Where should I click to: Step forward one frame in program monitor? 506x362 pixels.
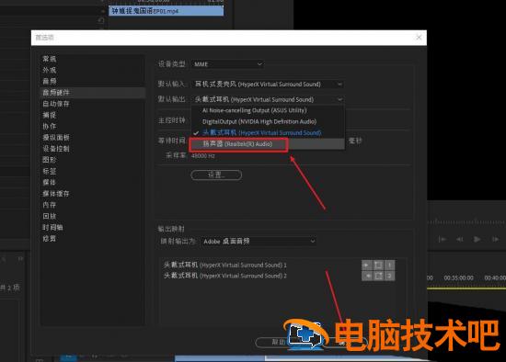click(x=495, y=239)
